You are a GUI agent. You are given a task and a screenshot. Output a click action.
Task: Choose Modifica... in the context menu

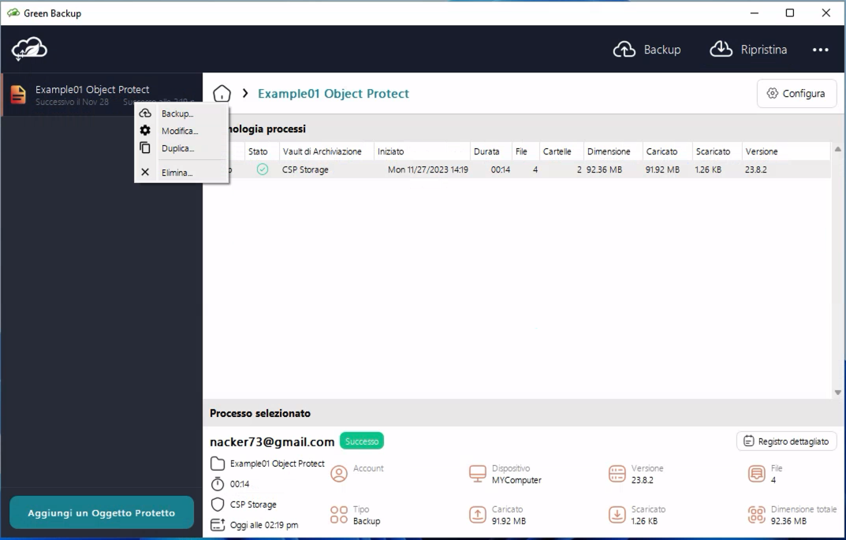click(x=180, y=131)
